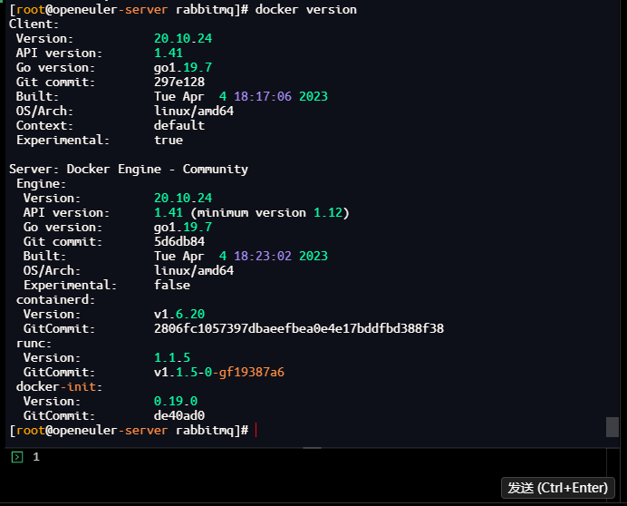Viewport: 627px width, 506px height.
Task: Click the containerd version v1.6.20
Action: 179,315
